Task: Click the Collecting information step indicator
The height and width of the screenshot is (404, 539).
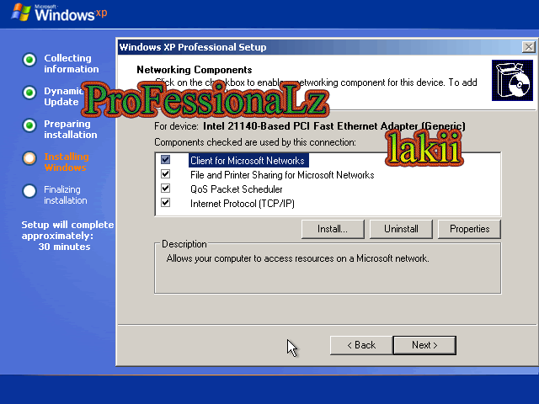Action: [29, 60]
